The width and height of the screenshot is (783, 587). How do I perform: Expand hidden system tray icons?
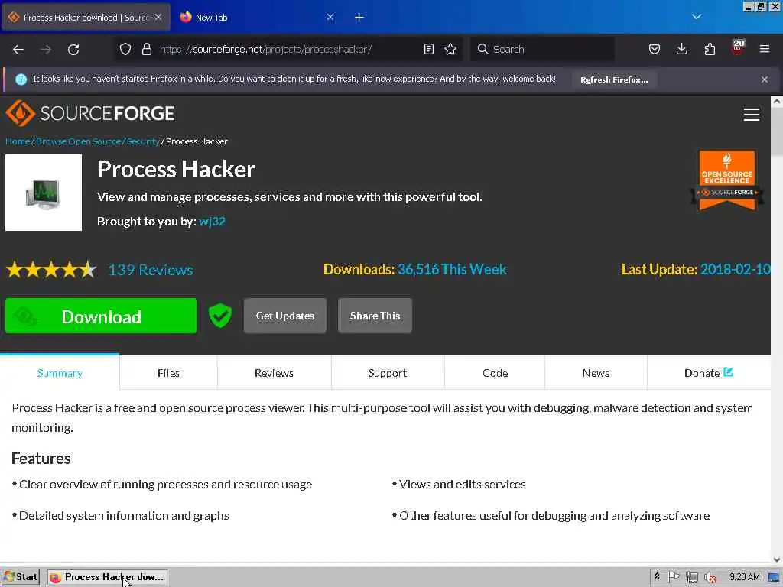click(657, 576)
